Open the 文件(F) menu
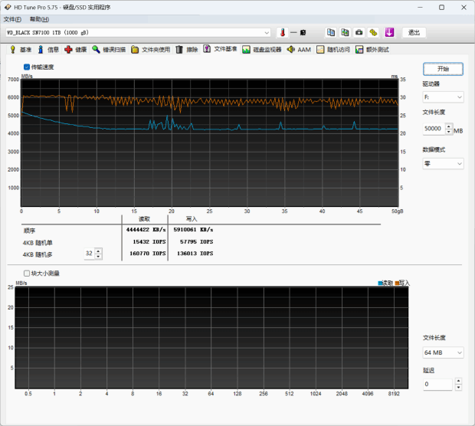Image resolution: width=475 pixels, height=426 pixels. click(12, 19)
